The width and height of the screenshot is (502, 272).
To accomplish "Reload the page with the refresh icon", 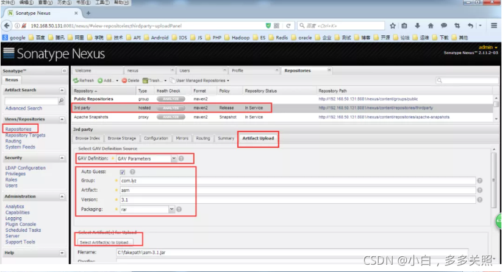I will coord(289,26).
